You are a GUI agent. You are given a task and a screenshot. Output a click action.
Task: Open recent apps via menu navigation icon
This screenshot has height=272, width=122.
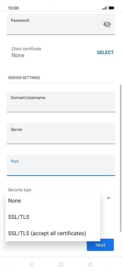pyautogui.click(x=32, y=264)
